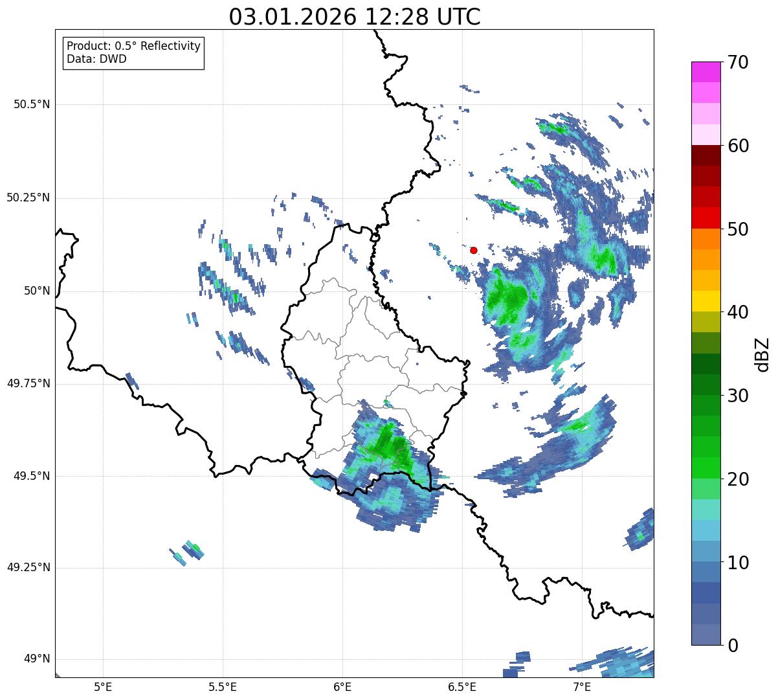
Task: Click the 50°N latitude label
Action: pos(37,291)
